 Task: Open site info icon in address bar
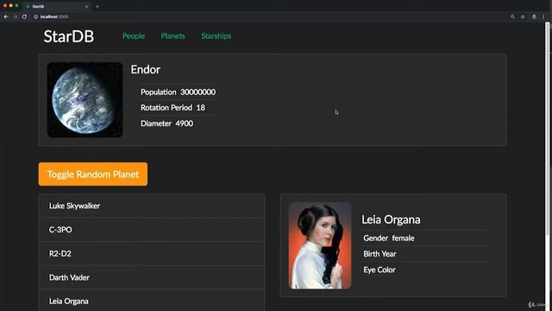click(35, 16)
